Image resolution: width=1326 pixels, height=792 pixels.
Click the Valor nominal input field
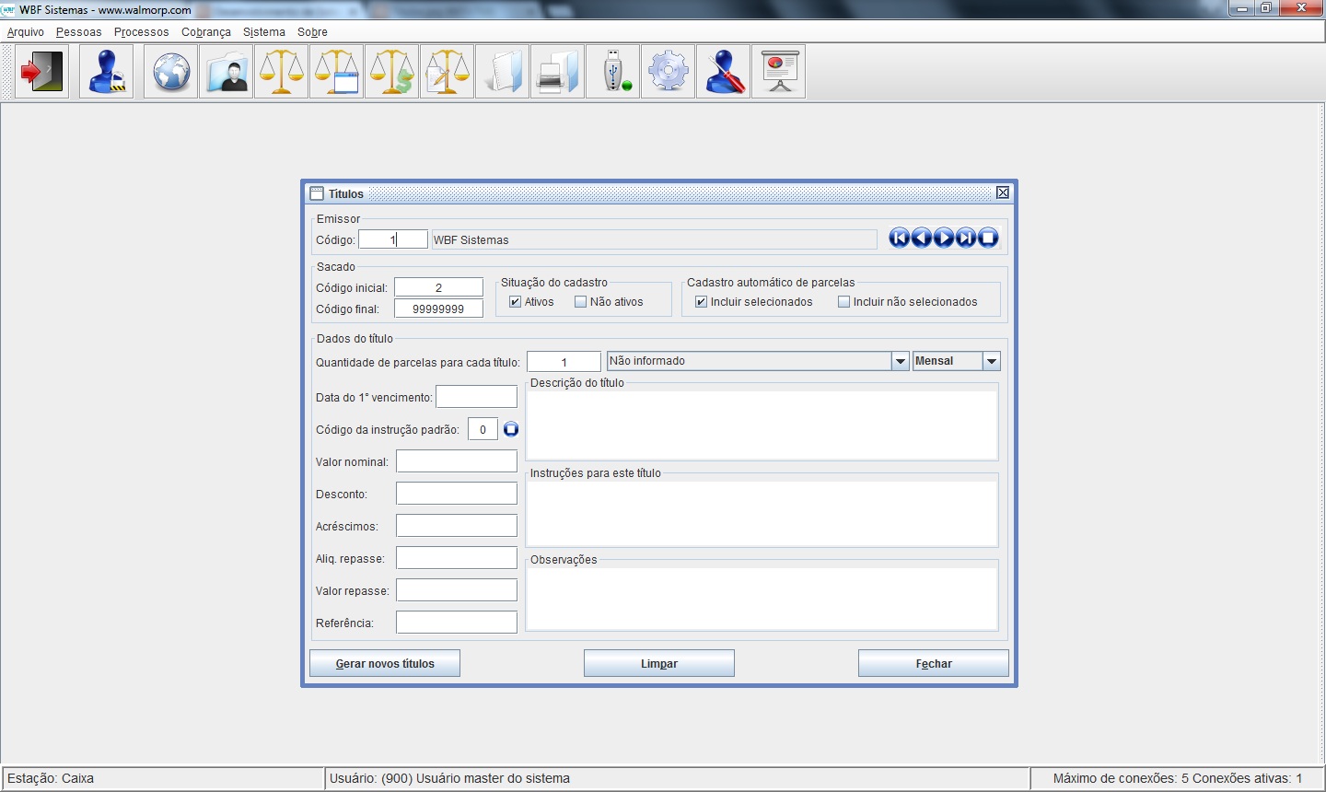click(457, 461)
